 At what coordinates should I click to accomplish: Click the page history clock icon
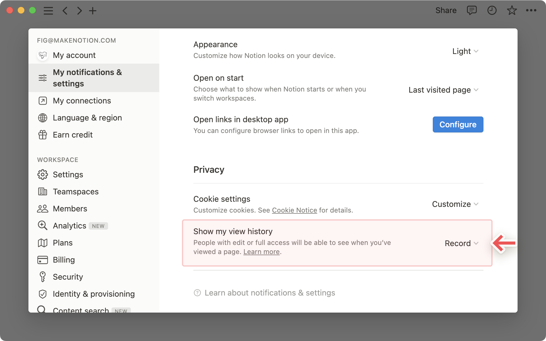pos(492,11)
